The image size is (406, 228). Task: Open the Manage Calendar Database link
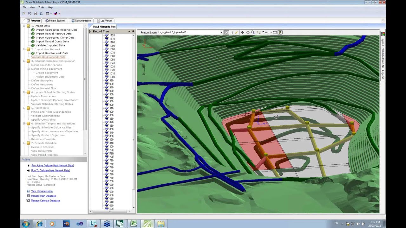(x=45, y=200)
